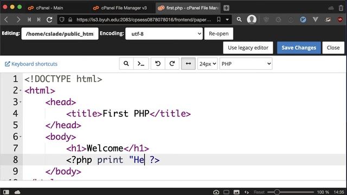The width and height of the screenshot is (347, 195).
Task: Toggle the sidebar panel icon in status bar
Action: [x=6, y=192]
